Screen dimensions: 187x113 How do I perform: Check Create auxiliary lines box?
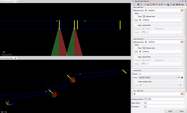[136, 82]
